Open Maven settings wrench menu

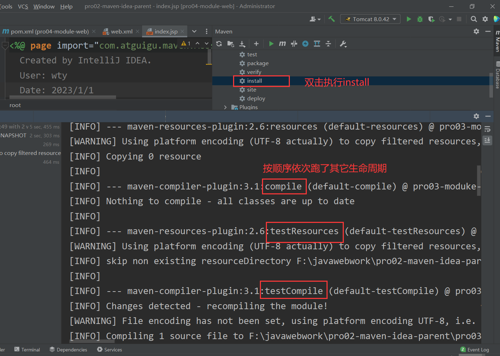343,44
